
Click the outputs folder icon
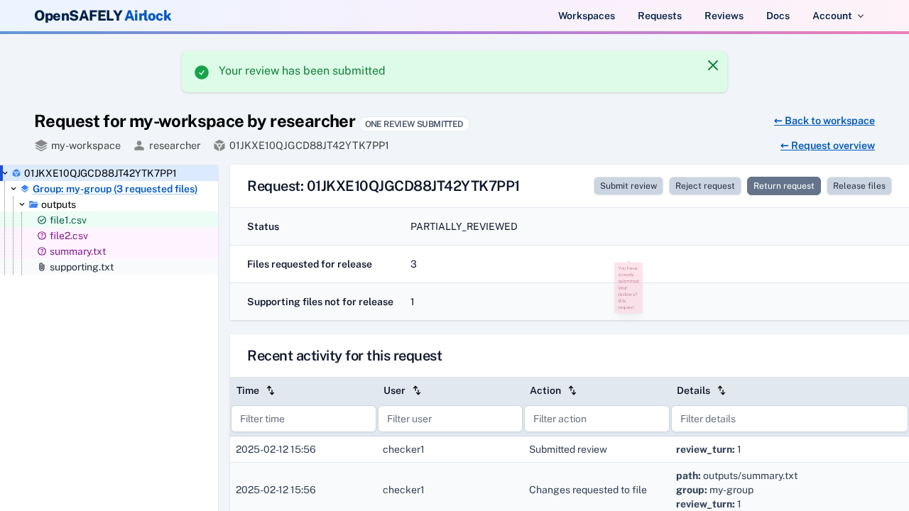click(33, 204)
